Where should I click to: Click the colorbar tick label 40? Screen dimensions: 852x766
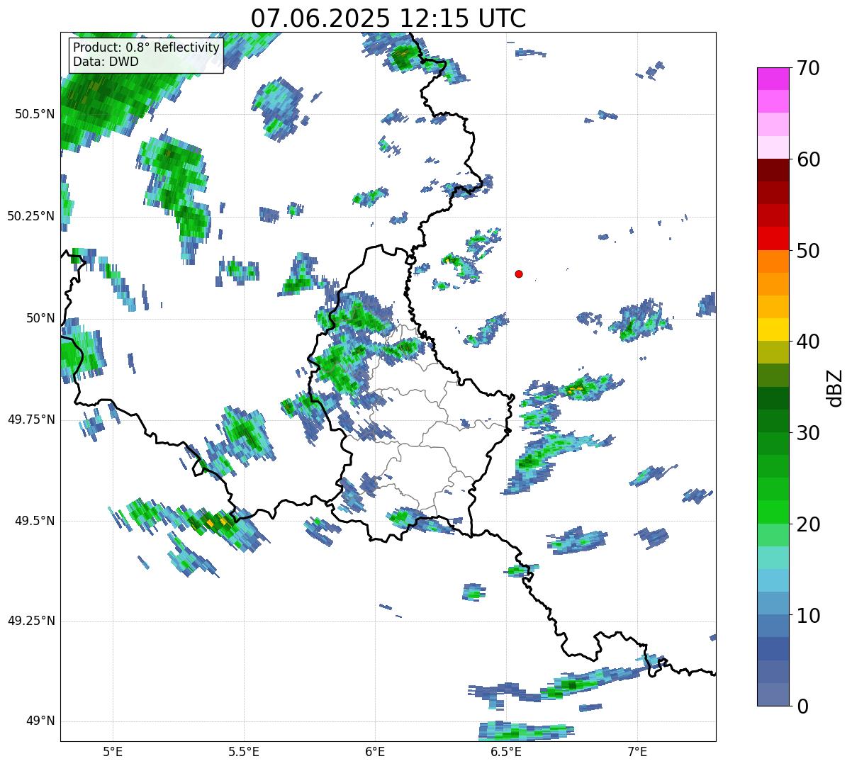point(808,342)
